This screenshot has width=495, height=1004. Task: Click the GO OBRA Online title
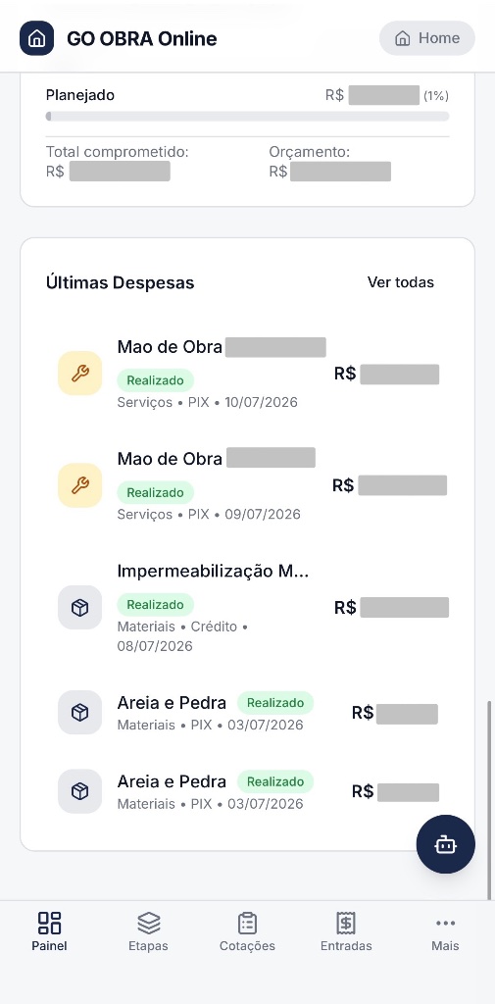141,39
